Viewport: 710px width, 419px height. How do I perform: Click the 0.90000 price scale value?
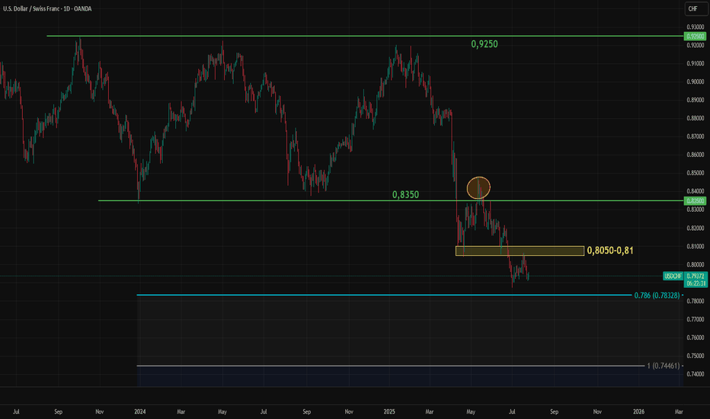click(695, 82)
